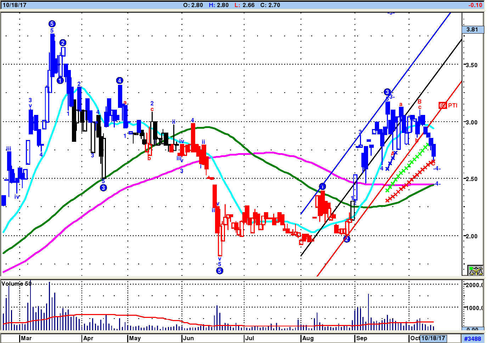The width and height of the screenshot is (496, 343).
Task: Click the open price O: 2.80 value
Action: [193, 5]
